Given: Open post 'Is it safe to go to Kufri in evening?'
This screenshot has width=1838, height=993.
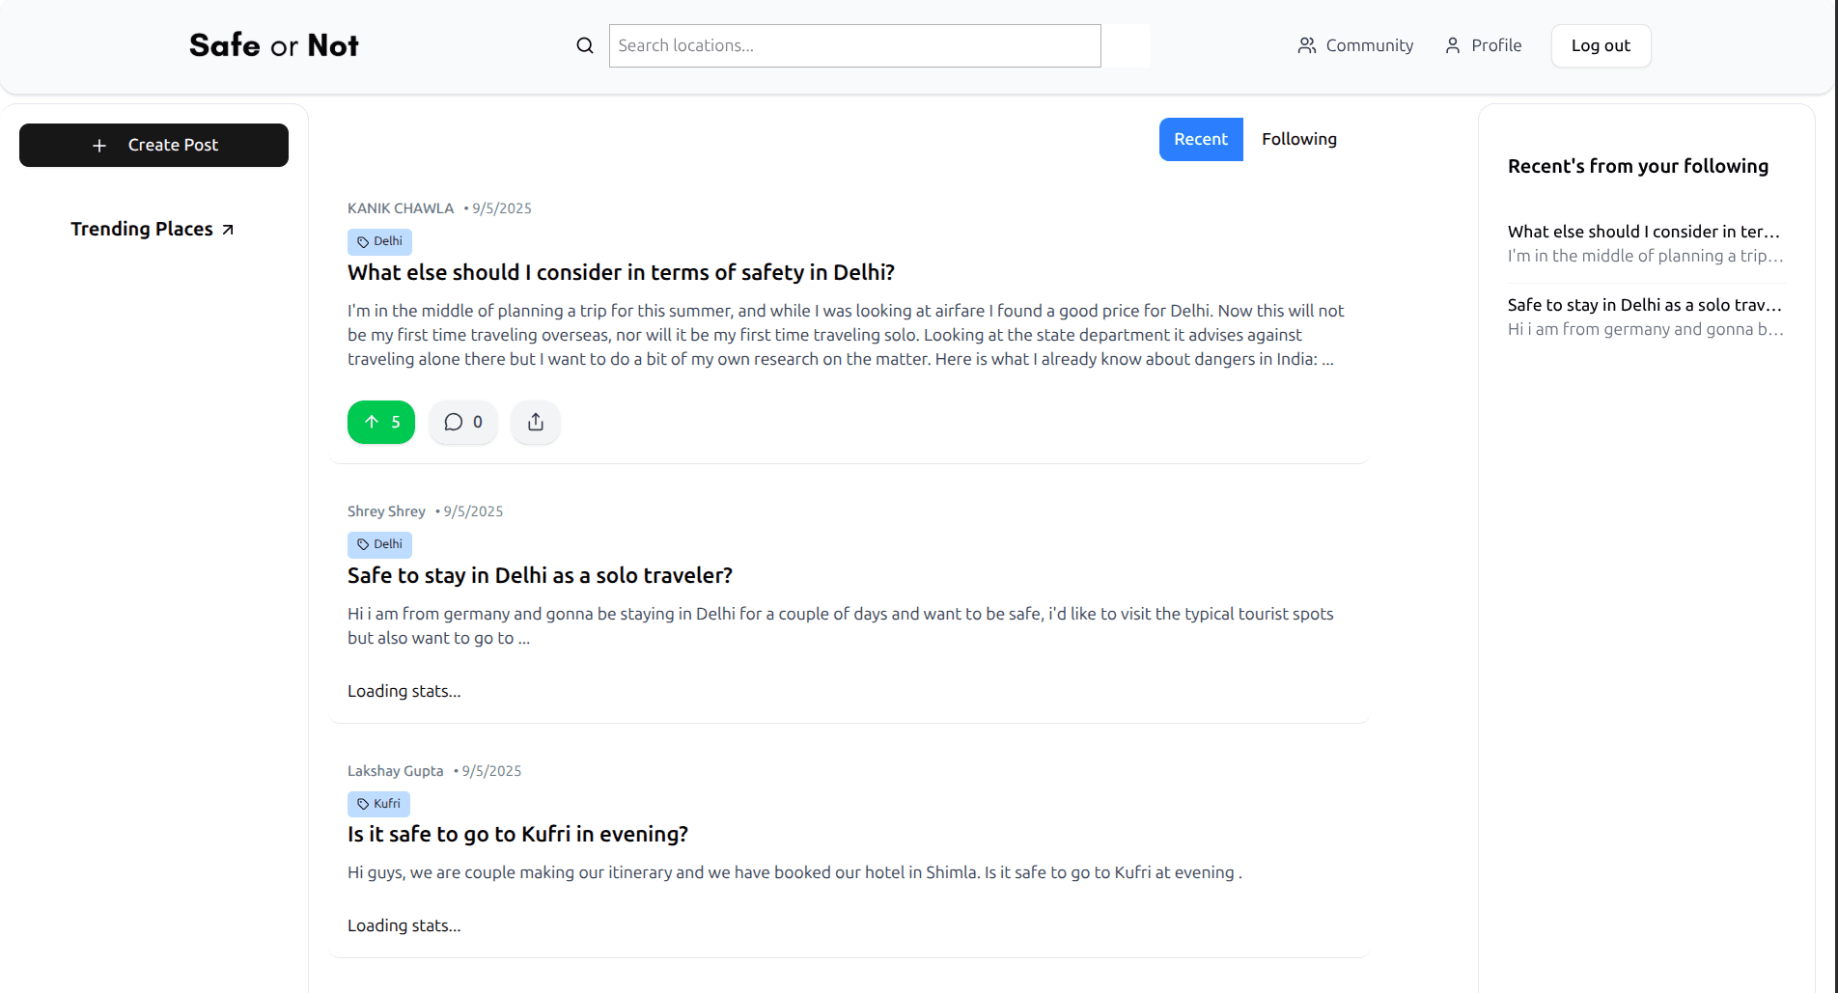Looking at the screenshot, I should 517,834.
